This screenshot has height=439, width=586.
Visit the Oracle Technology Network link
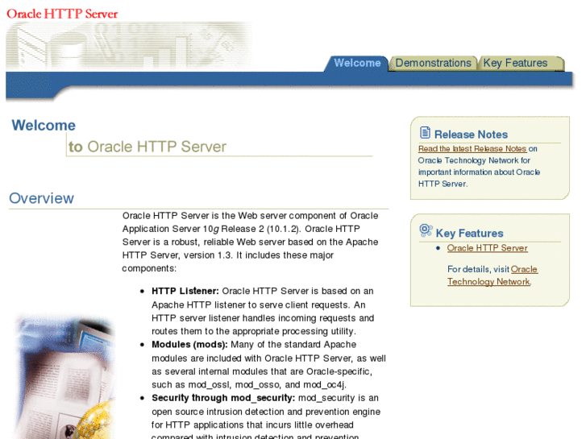click(x=492, y=275)
